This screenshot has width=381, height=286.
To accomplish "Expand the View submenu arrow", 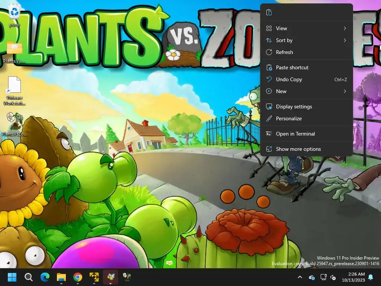I will click(x=345, y=28).
